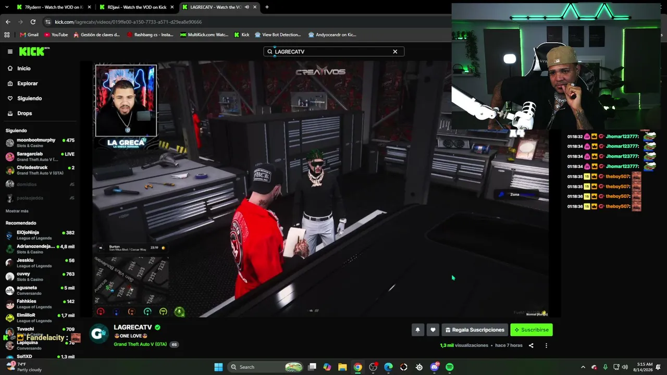Open Spotify from the taskbar
This screenshot has width=667, height=375.
coord(450,367)
